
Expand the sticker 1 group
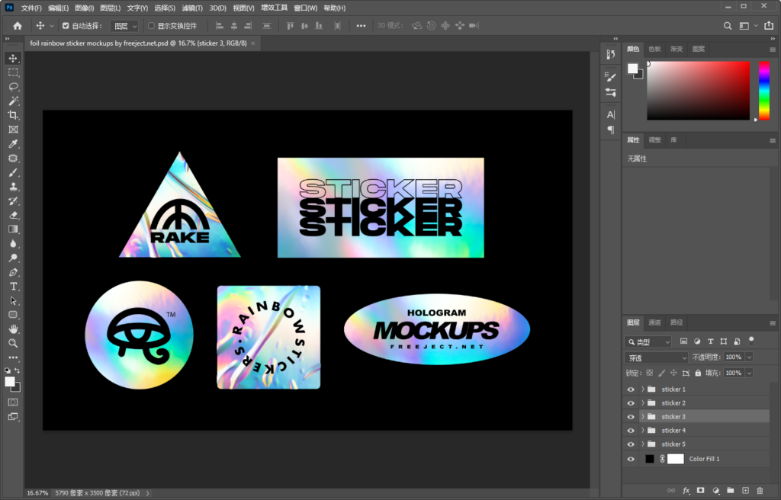642,389
